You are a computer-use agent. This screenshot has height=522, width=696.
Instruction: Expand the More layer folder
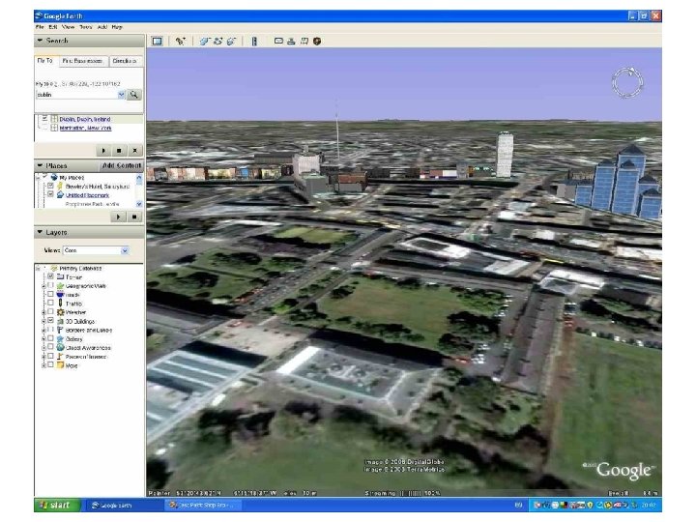click(x=43, y=365)
